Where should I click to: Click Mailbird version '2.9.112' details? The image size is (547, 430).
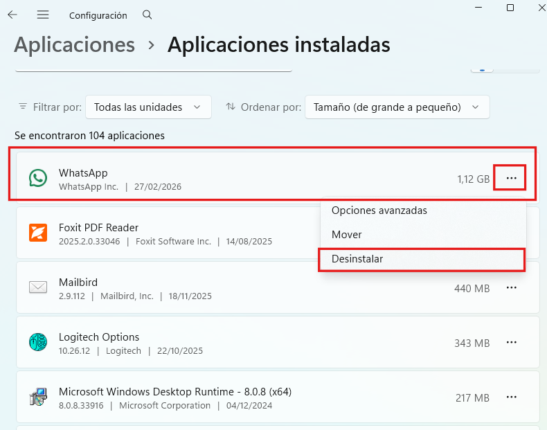pos(135,296)
